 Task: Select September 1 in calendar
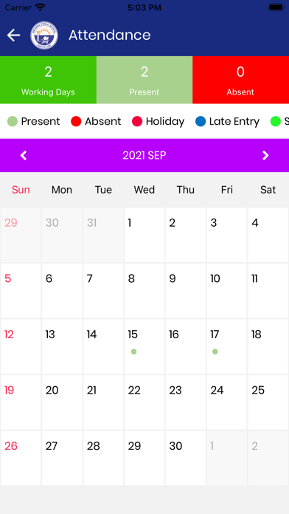click(x=144, y=235)
